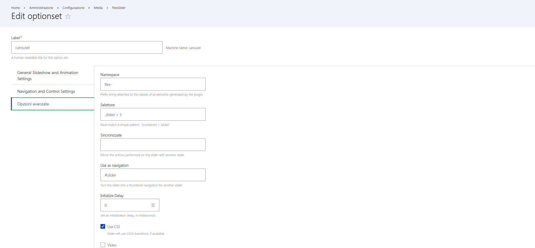Click the 'Prefix string attached to the classes' description

tap(152, 94)
